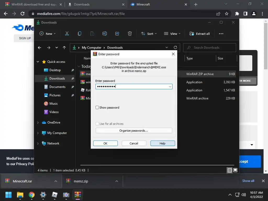Click the Cut scissors icon in Explorer toolbar

coord(67,33)
